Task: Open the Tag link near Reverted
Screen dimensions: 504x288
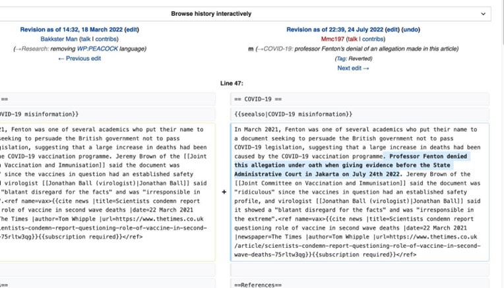Action: 340,59
